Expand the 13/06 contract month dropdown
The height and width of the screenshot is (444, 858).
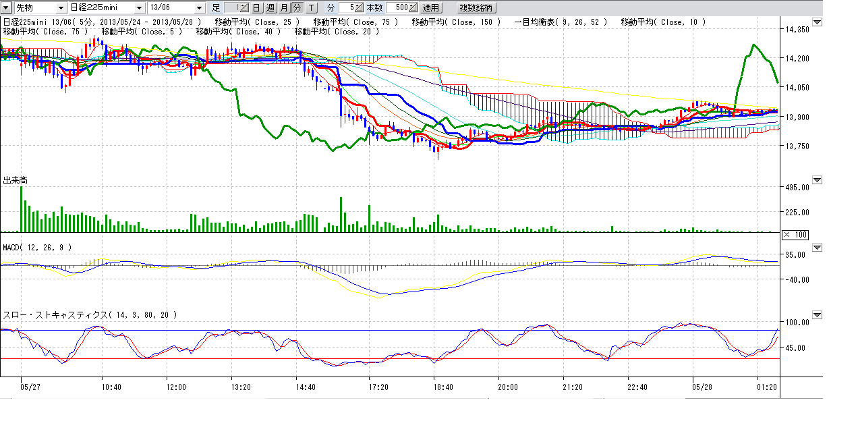click(x=199, y=8)
